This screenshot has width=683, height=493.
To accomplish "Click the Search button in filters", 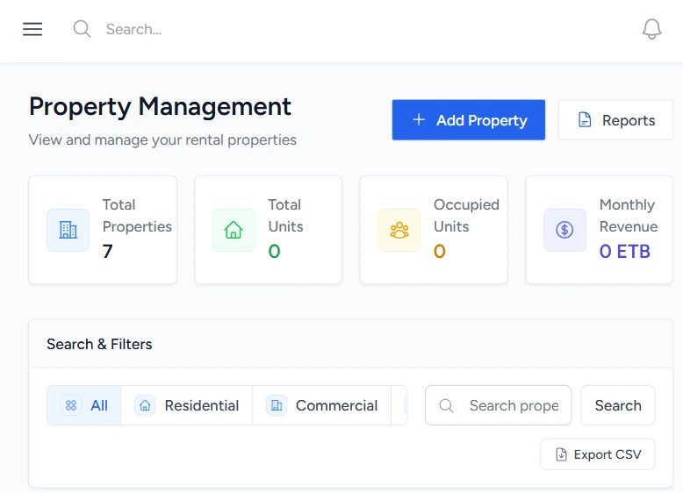I will (x=618, y=405).
